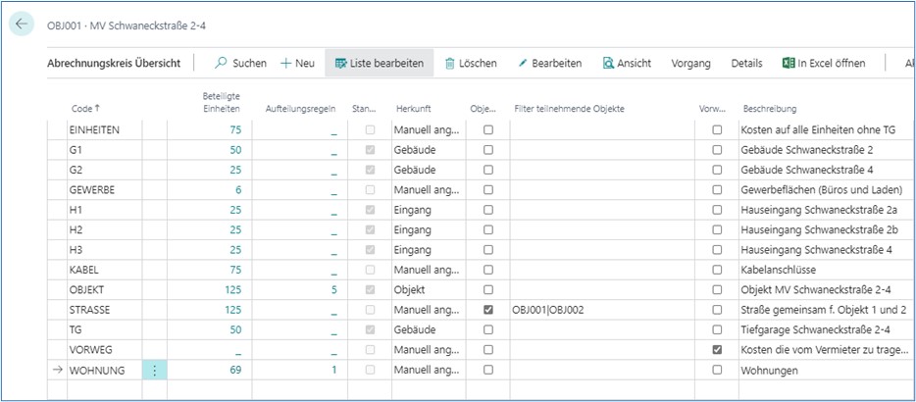The width and height of the screenshot is (916, 402).
Task: Select the Liste bearbeiten toolbar button
Action: point(379,63)
